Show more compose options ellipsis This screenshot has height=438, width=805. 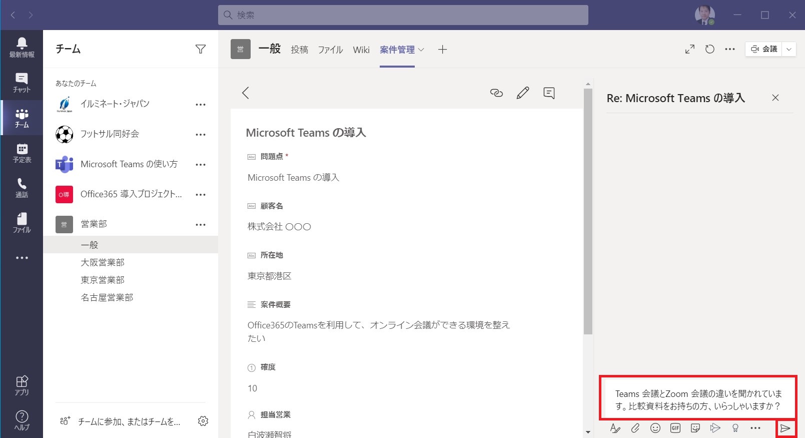pos(755,428)
